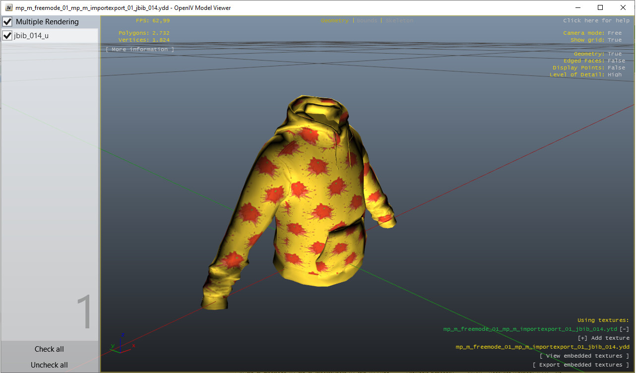
Task: Click the [+] Add texture option
Action: click(604, 338)
